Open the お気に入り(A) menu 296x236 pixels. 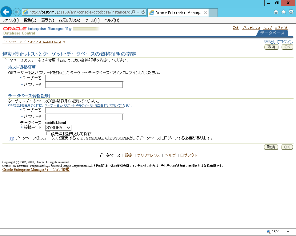coord(70,20)
